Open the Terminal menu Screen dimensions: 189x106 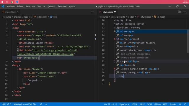62,6
